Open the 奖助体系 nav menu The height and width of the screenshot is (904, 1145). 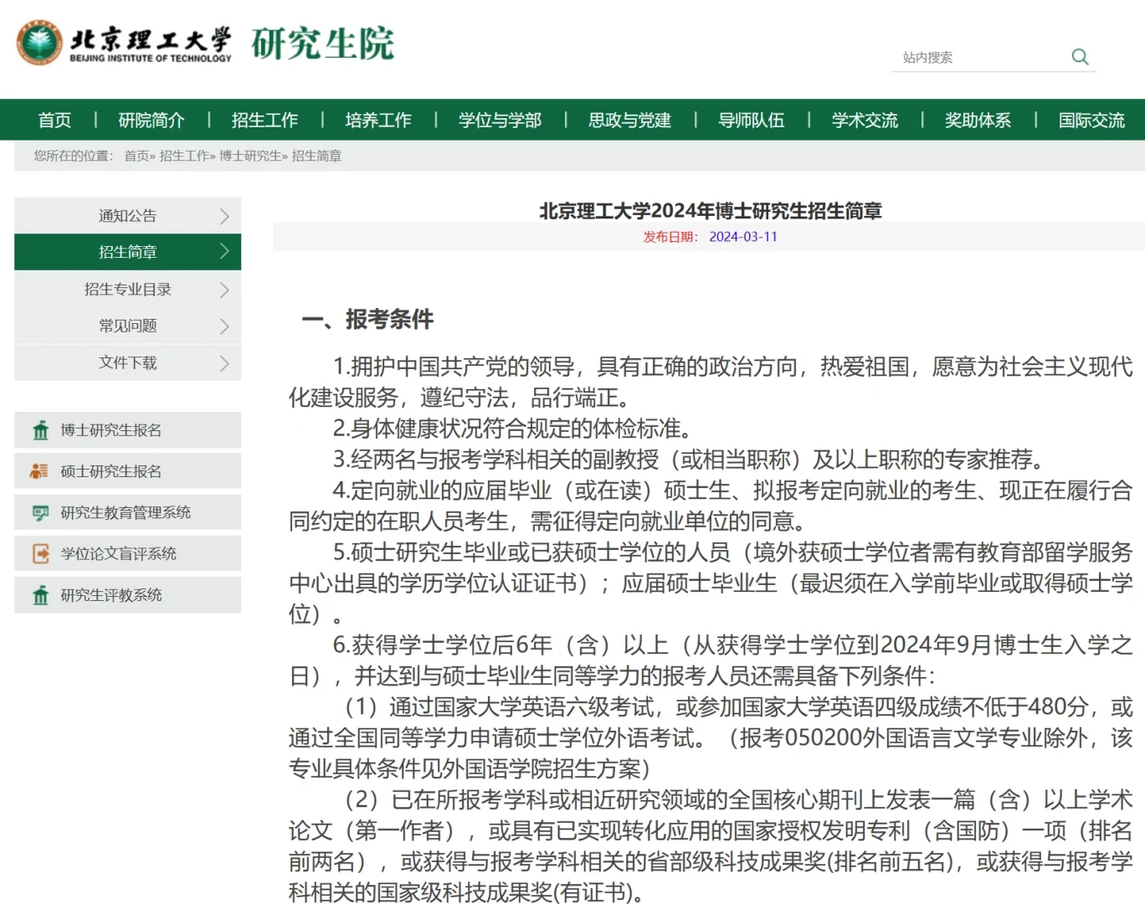coord(978,120)
